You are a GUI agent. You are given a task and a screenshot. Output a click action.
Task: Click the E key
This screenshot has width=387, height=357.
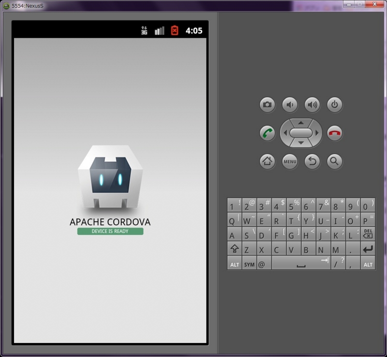pyautogui.click(x=264, y=219)
